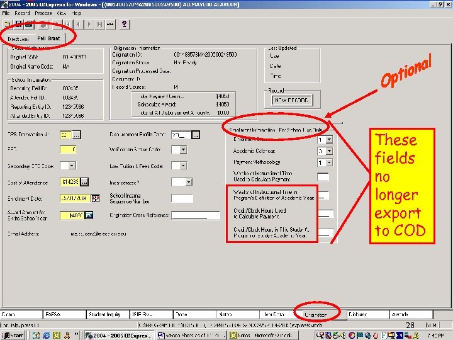The height and width of the screenshot is (340, 453).
Task: Expand Academic Calendar dropdown
Action: tap(329, 151)
